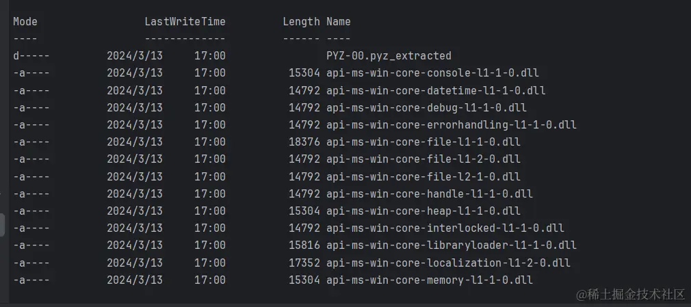Click the Mode column header

tap(25, 22)
